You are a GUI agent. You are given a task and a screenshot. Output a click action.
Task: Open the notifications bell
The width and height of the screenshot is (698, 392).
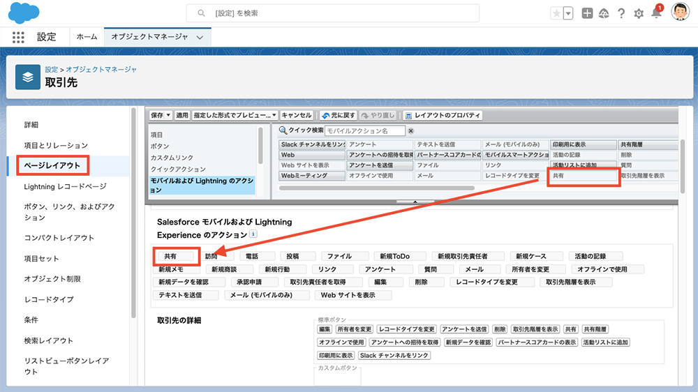tap(656, 13)
